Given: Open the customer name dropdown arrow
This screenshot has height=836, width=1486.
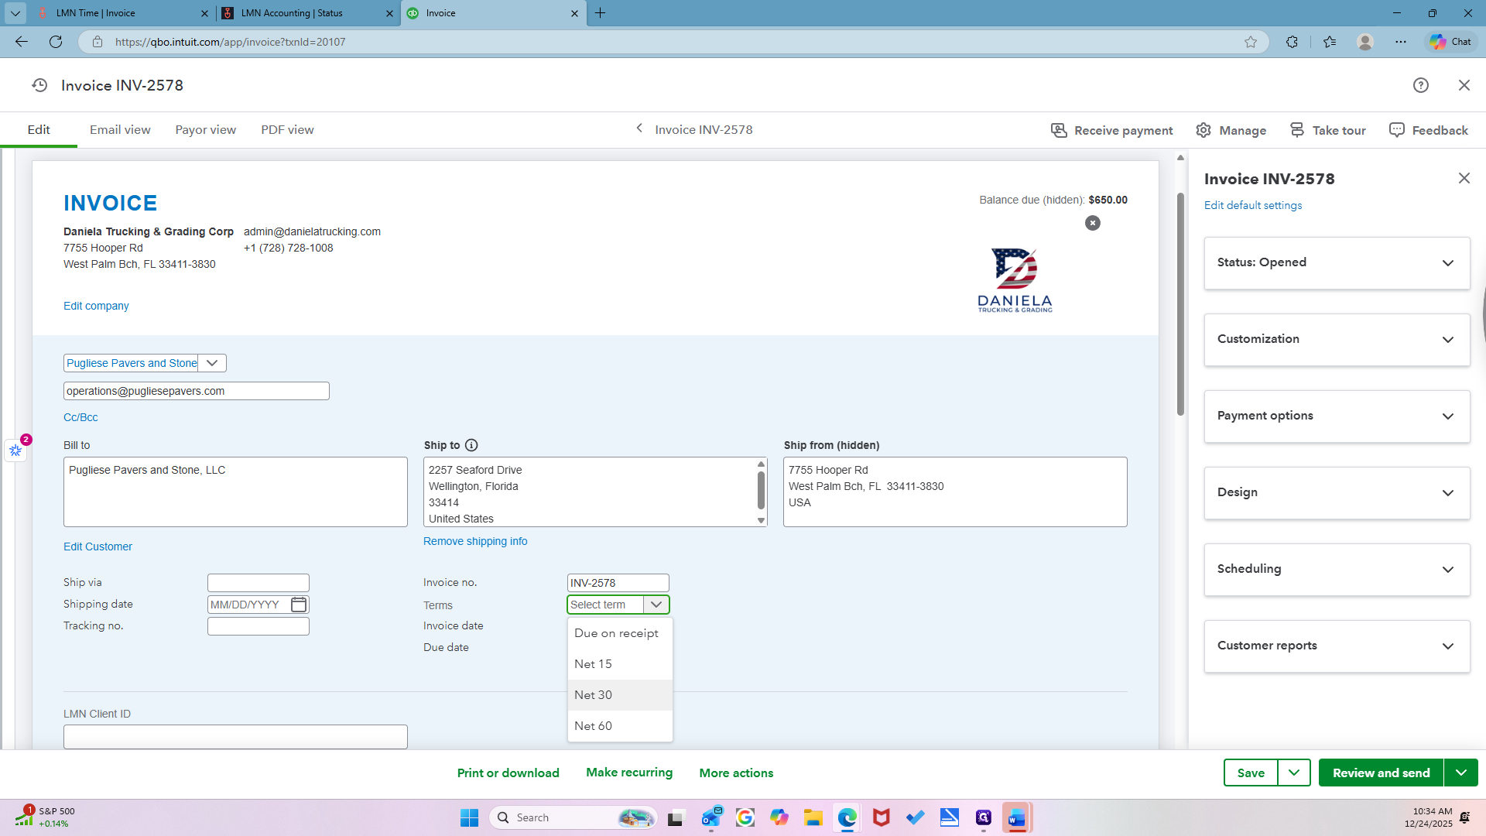Looking at the screenshot, I should tap(212, 363).
